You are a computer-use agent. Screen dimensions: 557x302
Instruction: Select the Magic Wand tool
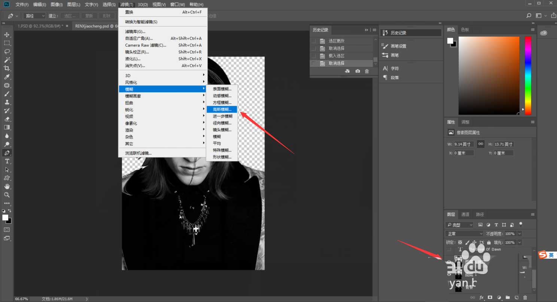pyautogui.click(x=7, y=60)
